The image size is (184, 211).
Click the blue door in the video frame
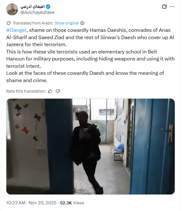153,147
